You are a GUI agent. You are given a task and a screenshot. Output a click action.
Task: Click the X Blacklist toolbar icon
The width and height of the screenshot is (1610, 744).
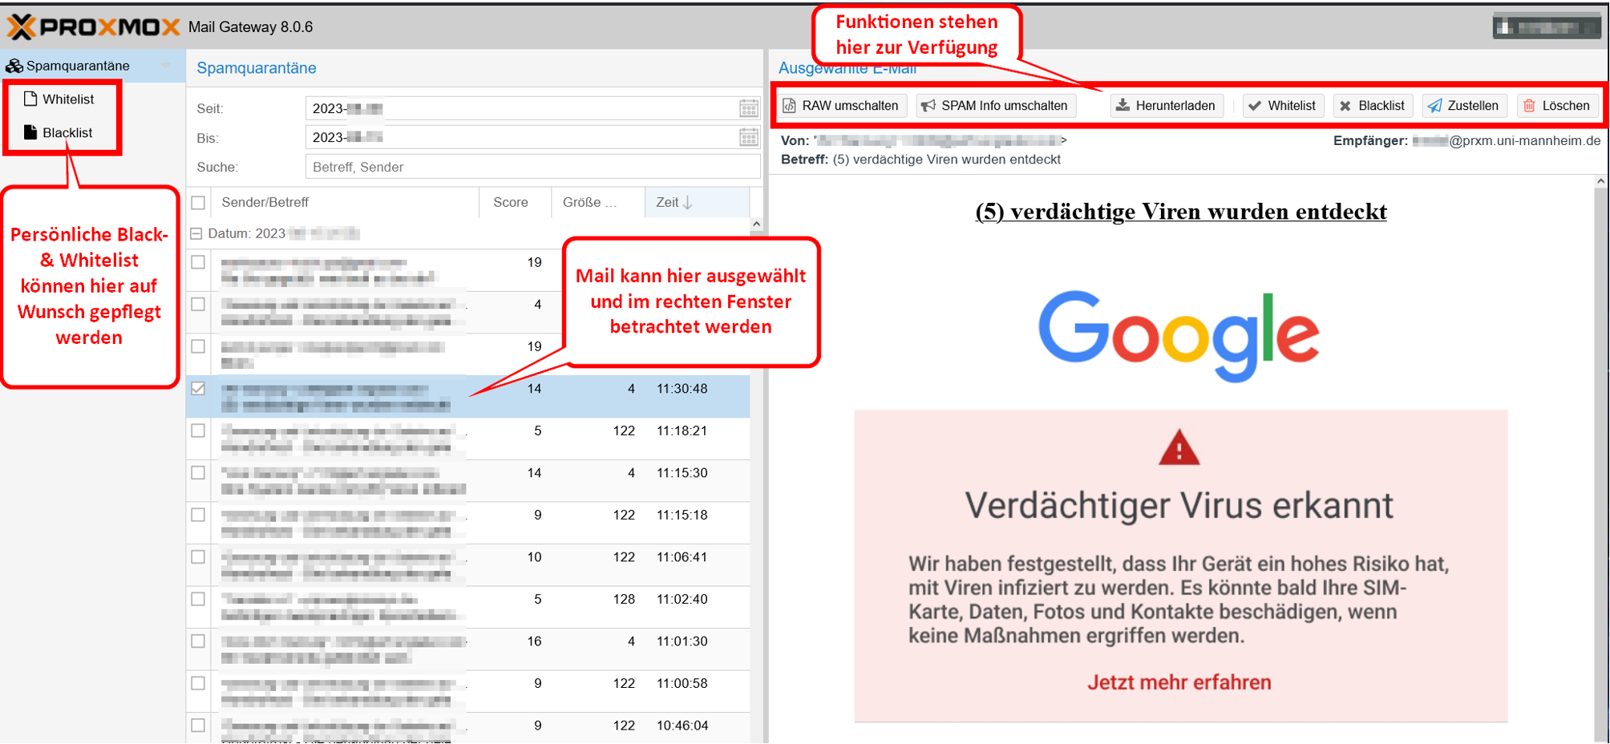1345,106
